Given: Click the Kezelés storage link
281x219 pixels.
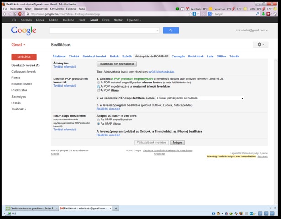Looking at the screenshot, I should 55,154.
